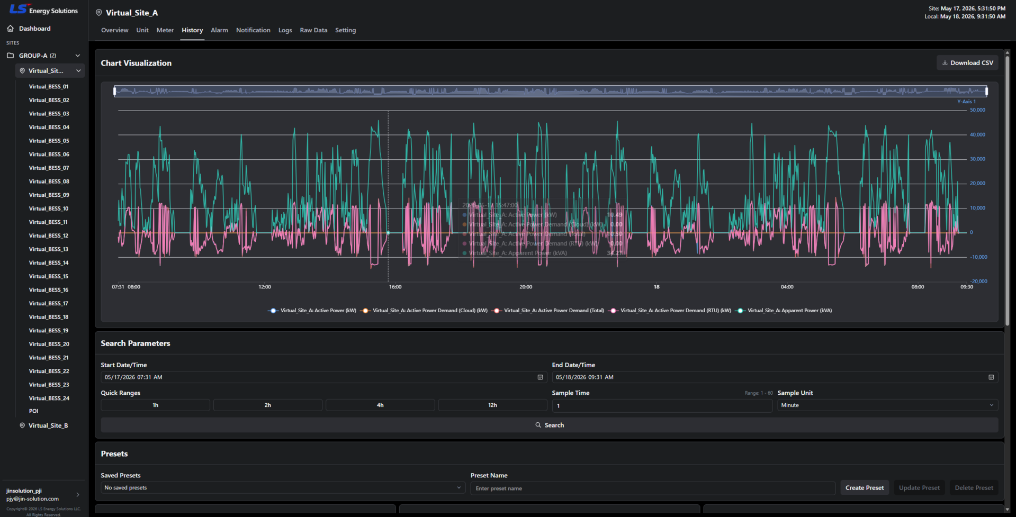Open the Sample Unit Minute dropdown
Image resolution: width=1016 pixels, height=517 pixels.
[x=887, y=405]
